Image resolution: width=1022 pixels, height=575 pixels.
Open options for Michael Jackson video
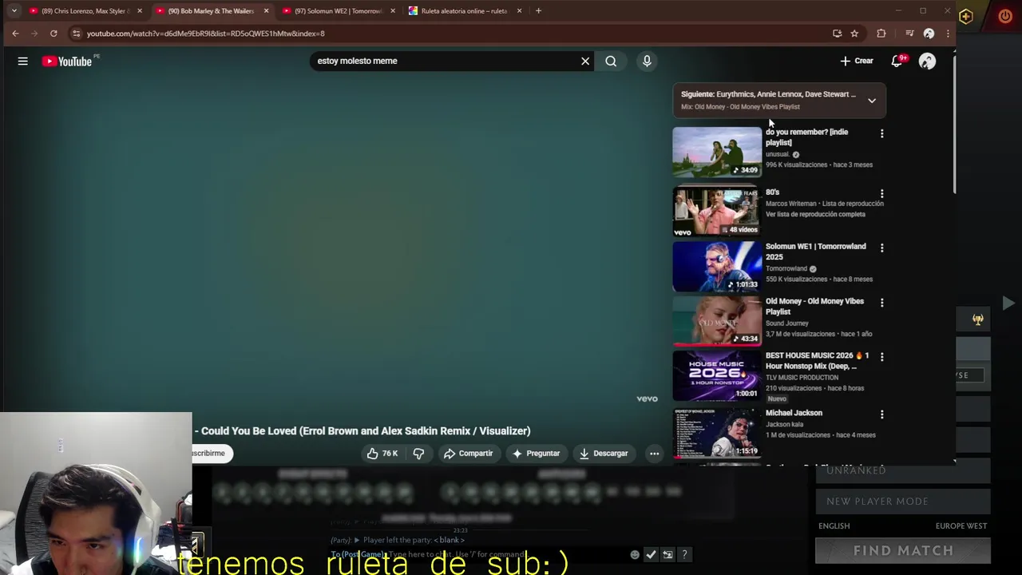coord(882,414)
